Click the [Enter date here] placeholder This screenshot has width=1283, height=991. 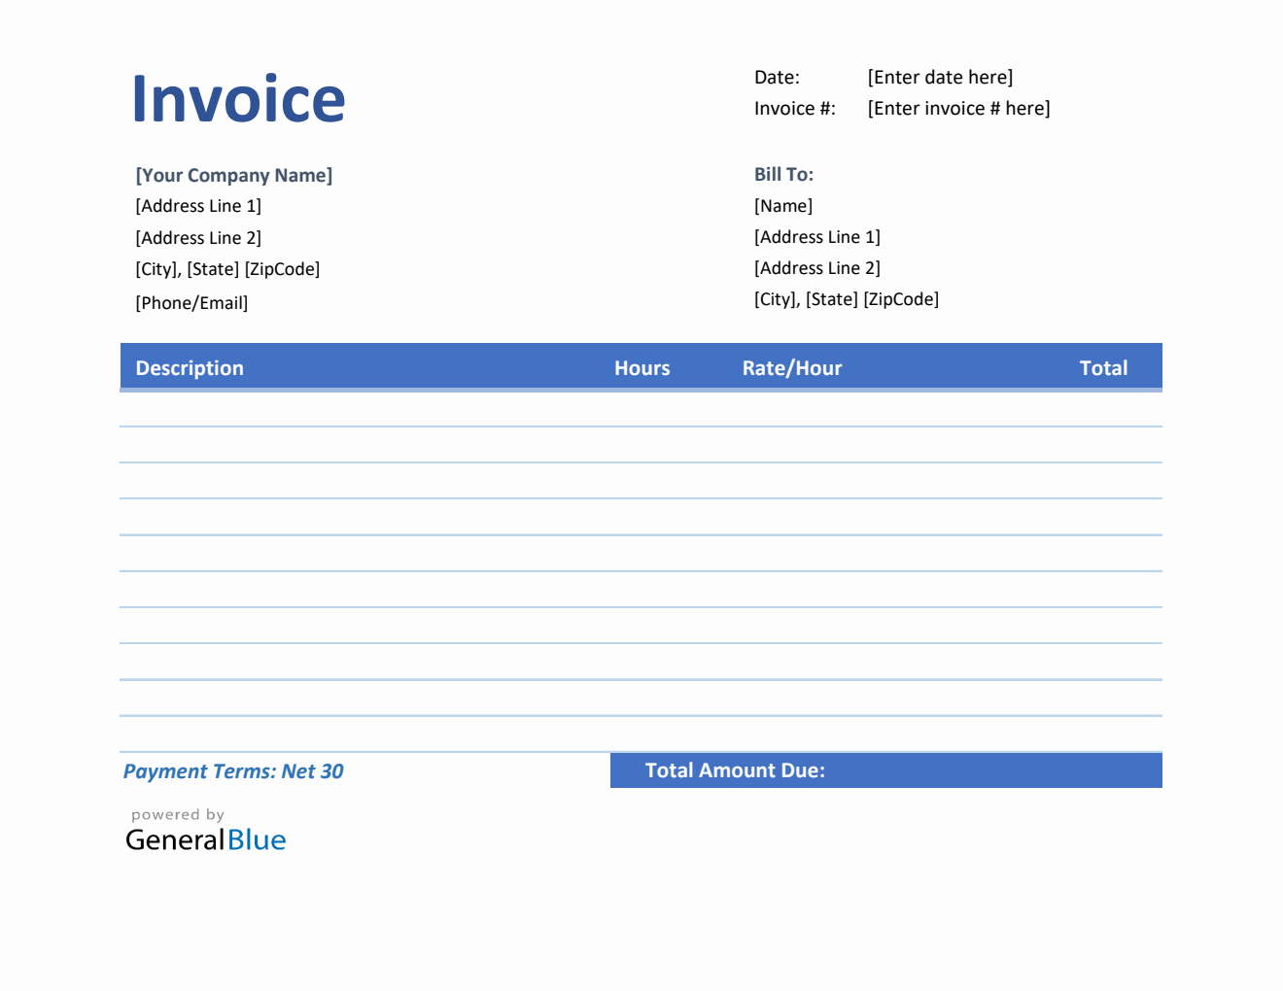(939, 77)
